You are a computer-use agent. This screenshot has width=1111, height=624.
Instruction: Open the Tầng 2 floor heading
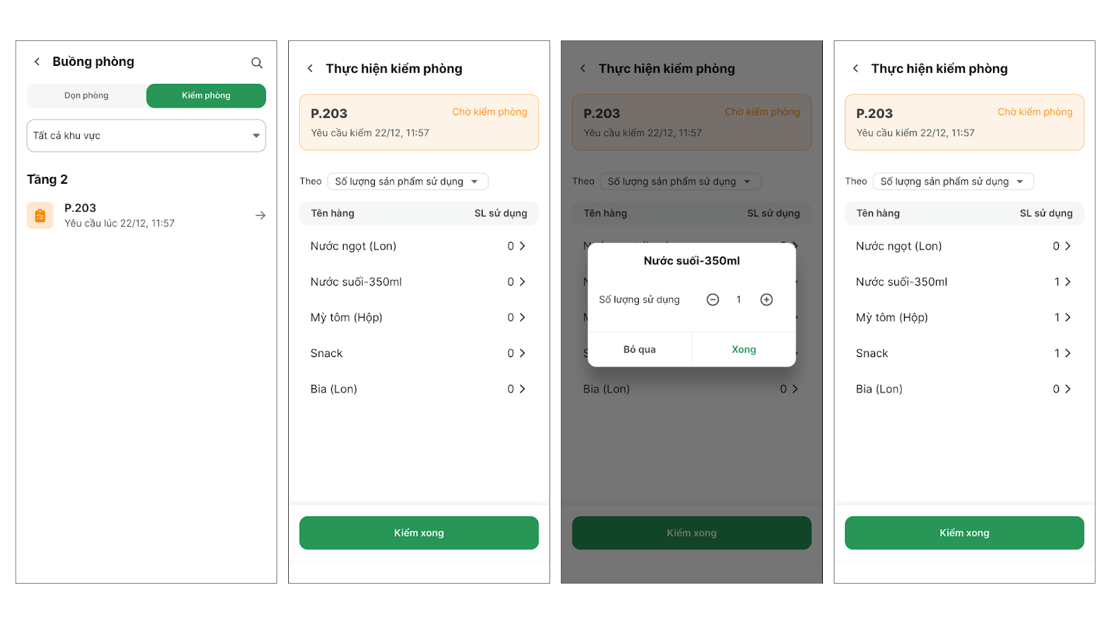[x=47, y=180]
